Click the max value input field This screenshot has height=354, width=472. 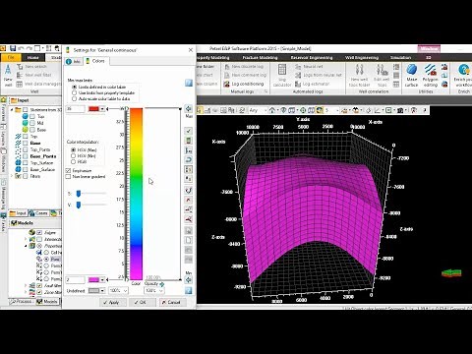point(75,109)
